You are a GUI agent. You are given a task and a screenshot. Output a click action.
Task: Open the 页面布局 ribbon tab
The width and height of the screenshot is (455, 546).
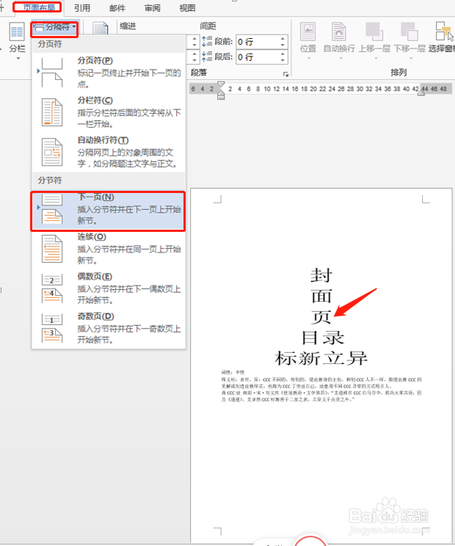tap(37, 7)
